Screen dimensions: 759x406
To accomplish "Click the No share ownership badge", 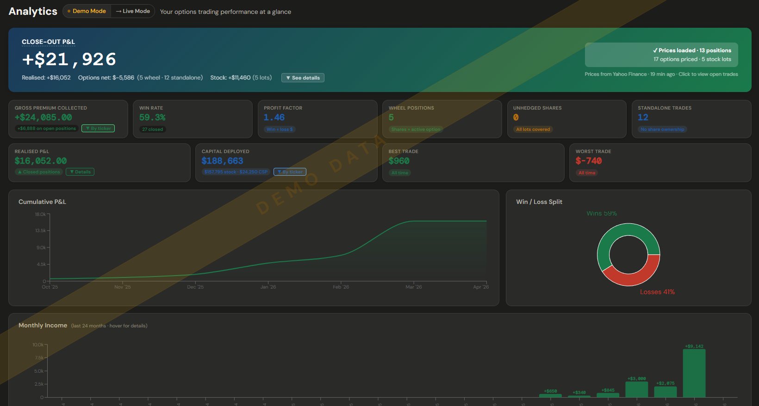I will pyautogui.click(x=662, y=129).
